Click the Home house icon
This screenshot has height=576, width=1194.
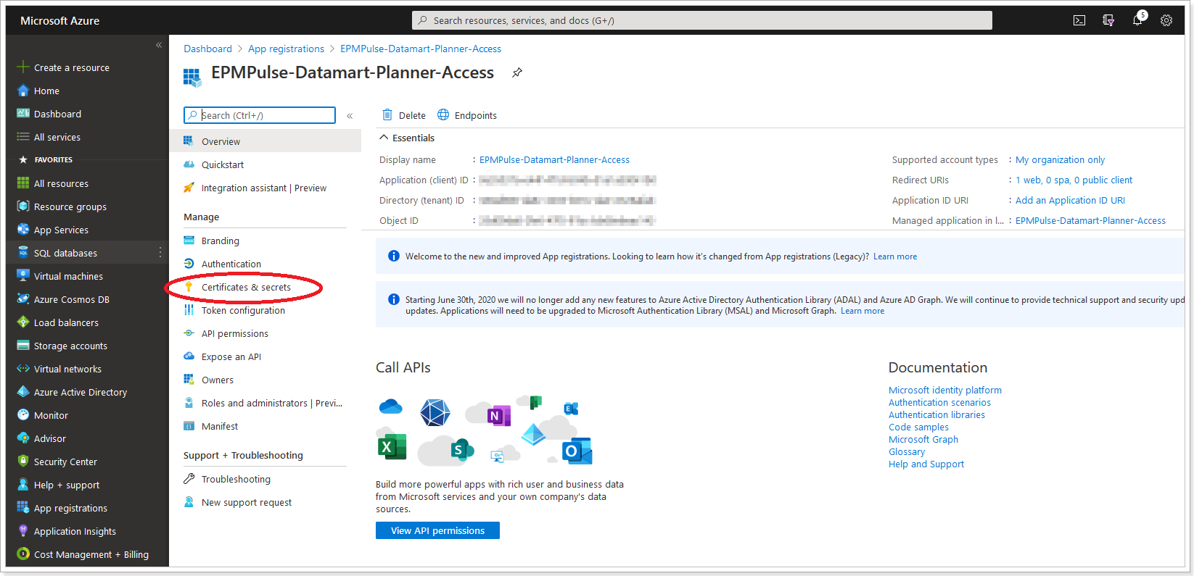tap(23, 91)
